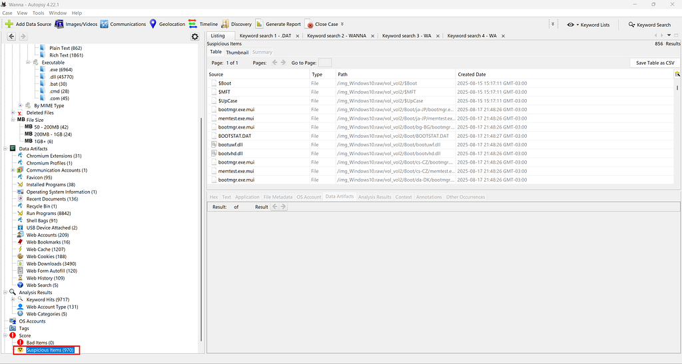The width and height of the screenshot is (682, 364).
Task: Collapse the Executable tree node
Action: [28, 62]
